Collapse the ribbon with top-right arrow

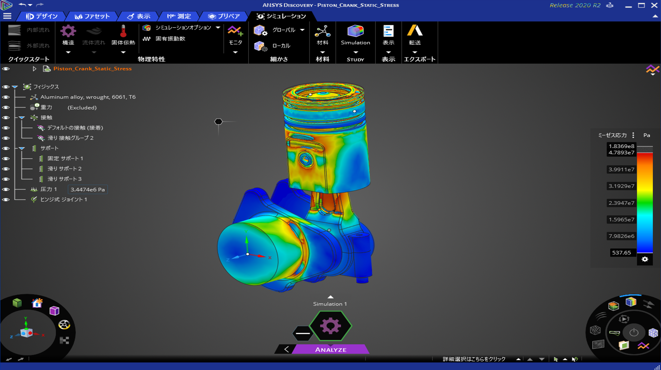(x=655, y=16)
